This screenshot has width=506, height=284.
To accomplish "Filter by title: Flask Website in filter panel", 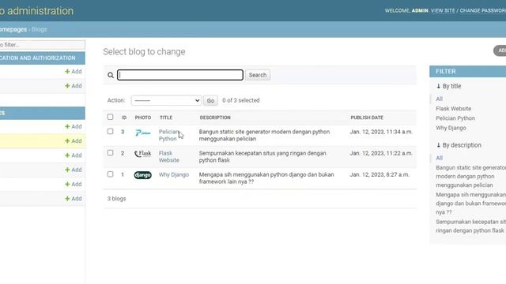I will coord(453,109).
